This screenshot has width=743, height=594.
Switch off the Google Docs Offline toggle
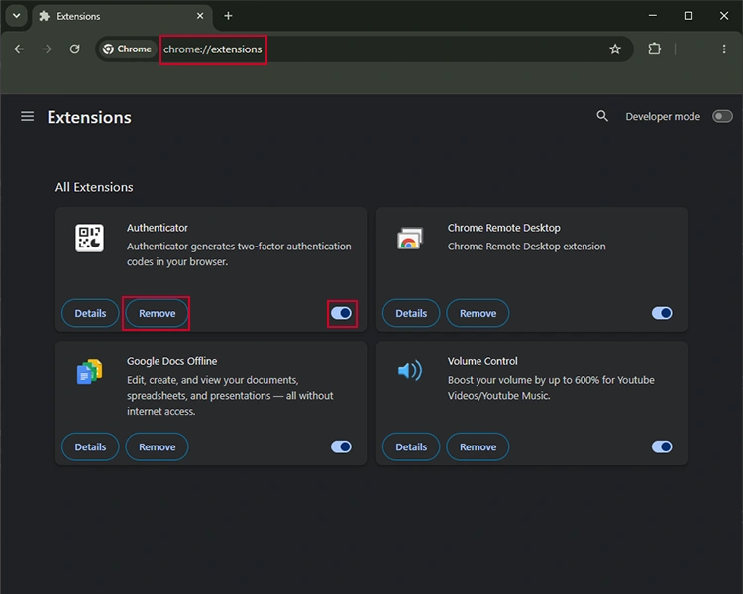coord(341,446)
